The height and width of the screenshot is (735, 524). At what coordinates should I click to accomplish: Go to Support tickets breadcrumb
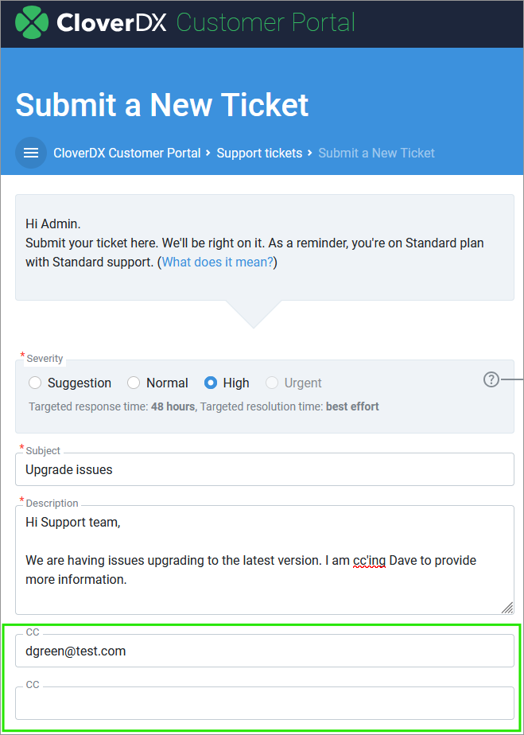coord(259,153)
